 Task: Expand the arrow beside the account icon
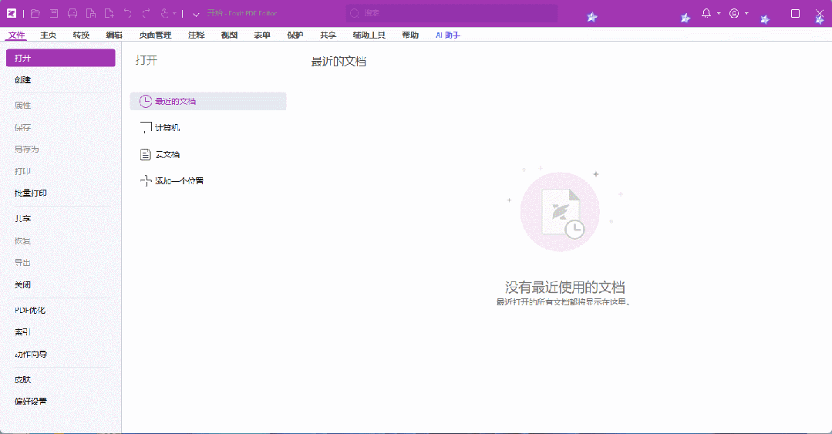pyautogui.click(x=746, y=13)
